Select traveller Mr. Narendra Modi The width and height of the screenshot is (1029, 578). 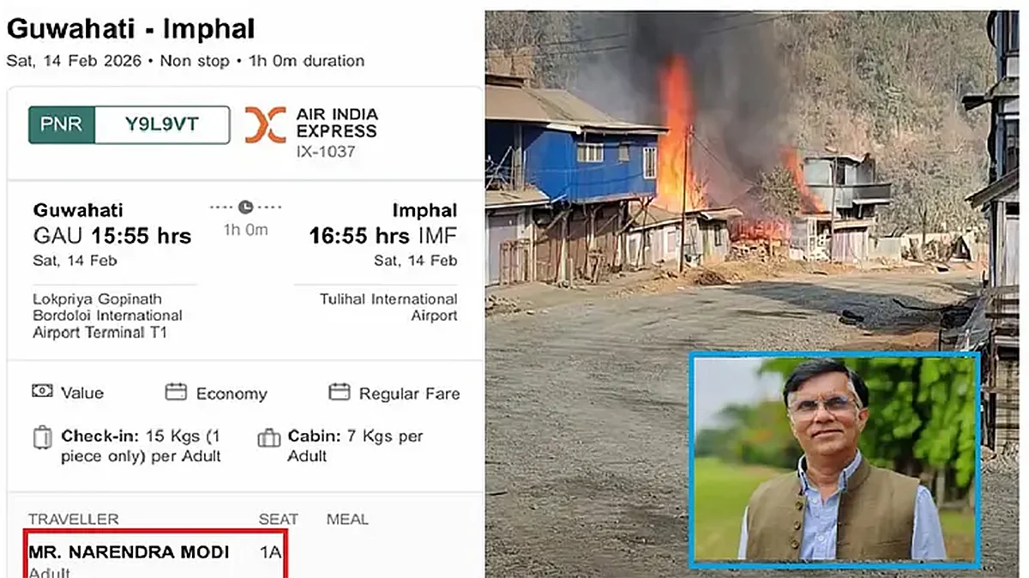(x=129, y=552)
